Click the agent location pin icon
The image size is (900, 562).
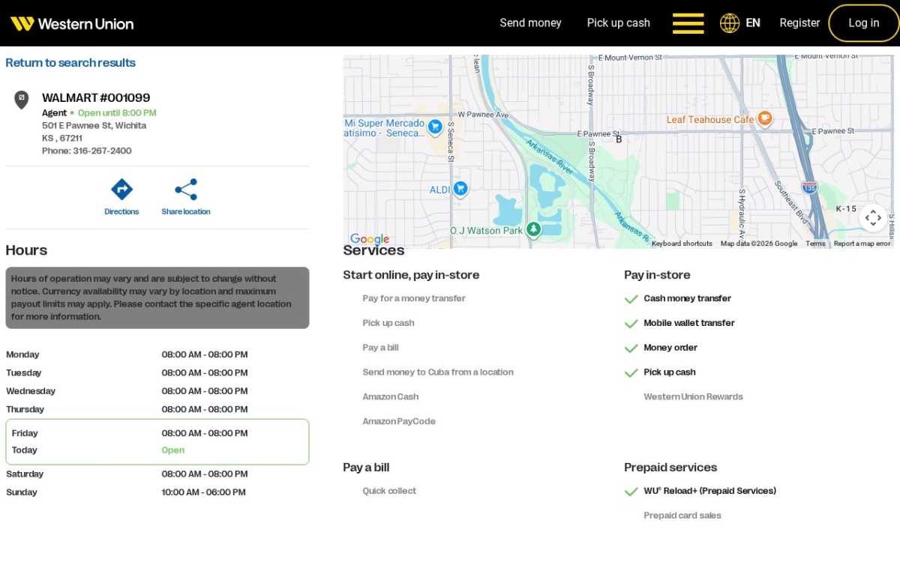coord(22,100)
